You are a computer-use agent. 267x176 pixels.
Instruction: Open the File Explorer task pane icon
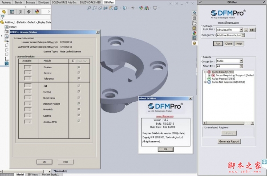coord(194,23)
